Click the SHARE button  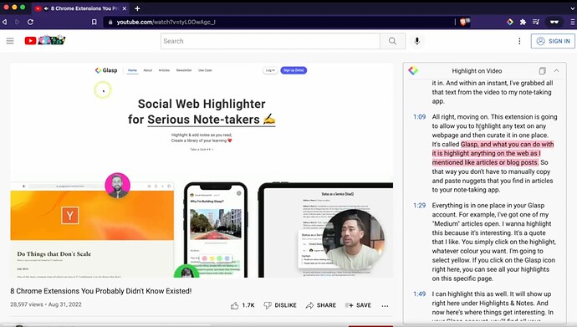click(320, 305)
